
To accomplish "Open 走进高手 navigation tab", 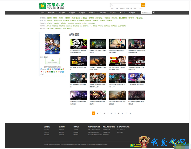I will click(112, 13).
